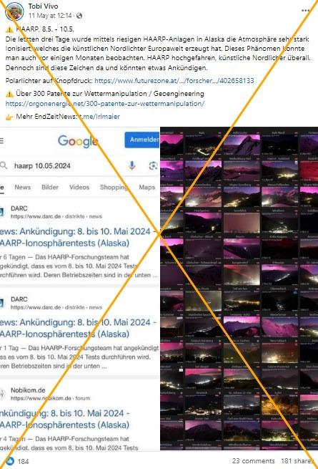
Task: Switch to the News search tab
Action: 23,187
